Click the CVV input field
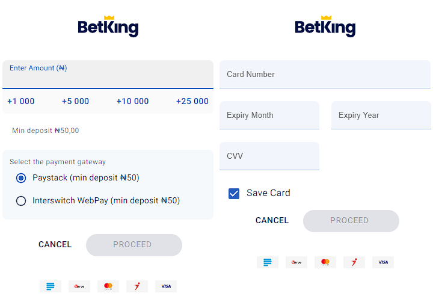The image size is (439, 308). (269, 156)
